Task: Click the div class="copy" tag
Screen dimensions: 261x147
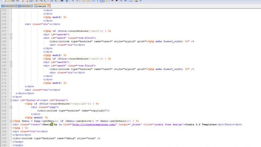Action: pyautogui.click(x=45, y=107)
